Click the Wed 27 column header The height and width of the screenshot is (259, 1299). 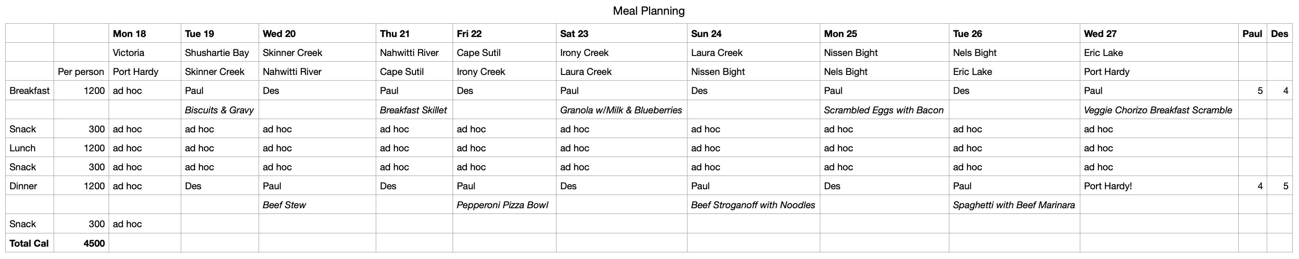click(x=1100, y=34)
